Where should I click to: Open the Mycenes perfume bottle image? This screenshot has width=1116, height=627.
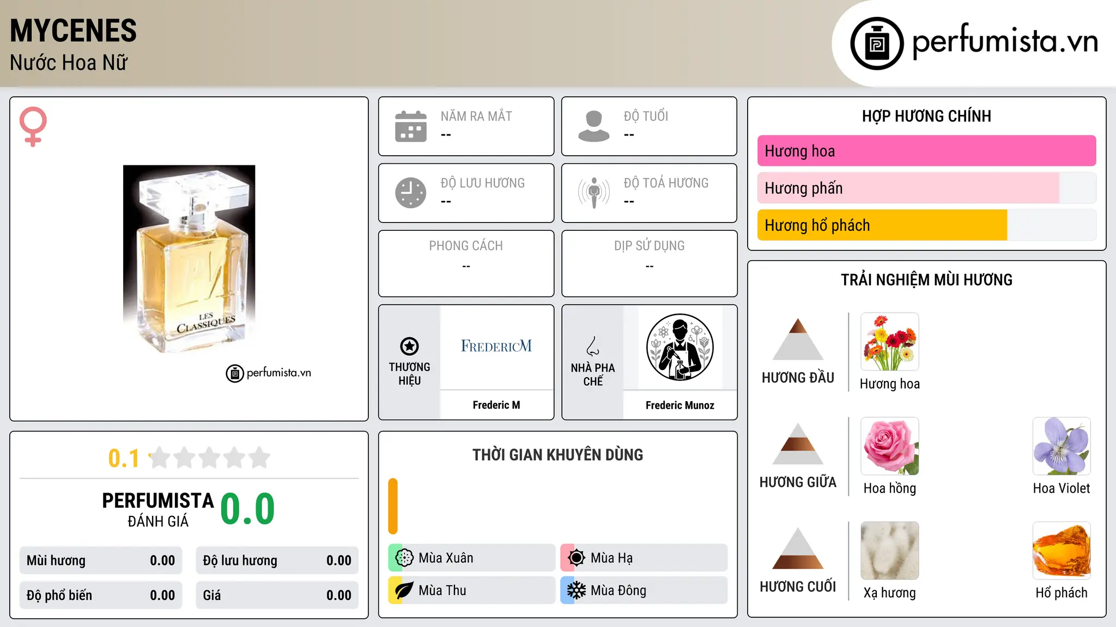pyautogui.click(x=189, y=260)
